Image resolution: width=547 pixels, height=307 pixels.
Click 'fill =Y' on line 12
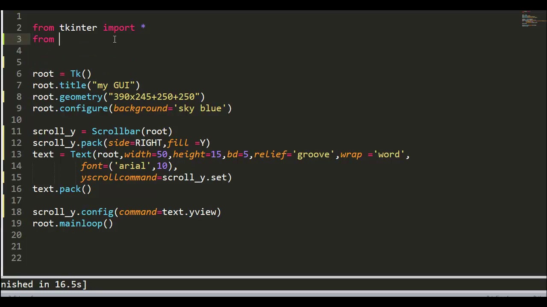[186, 143]
